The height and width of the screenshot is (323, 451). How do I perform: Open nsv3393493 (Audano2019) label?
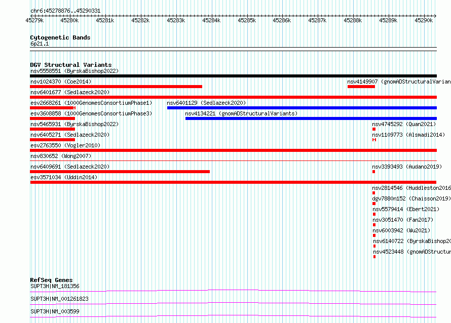pyautogui.click(x=407, y=167)
